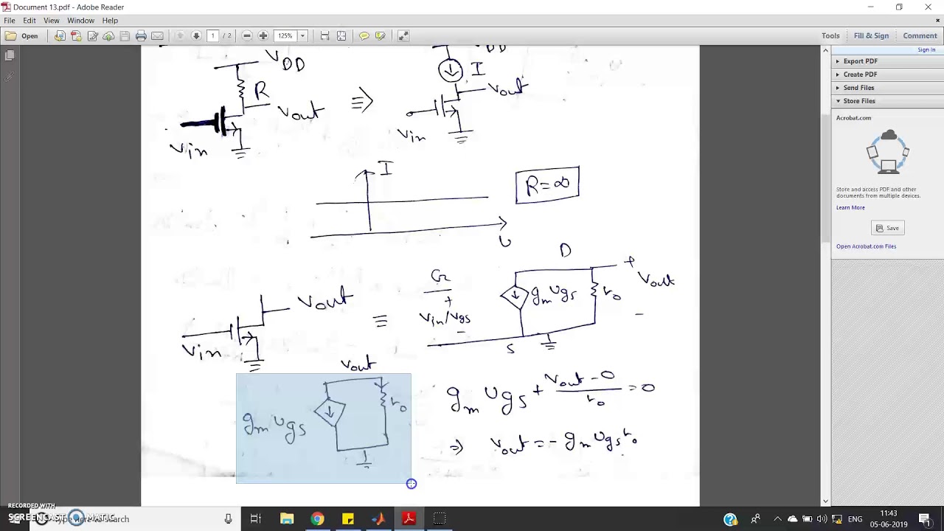944x531 pixels.
Task: Click the Save button in Store Files
Action: click(x=887, y=228)
